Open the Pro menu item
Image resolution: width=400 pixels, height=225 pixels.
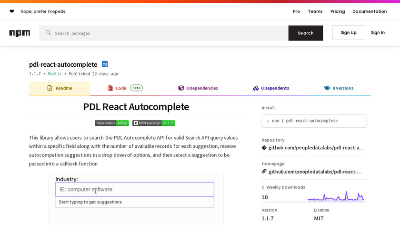pyautogui.click(x=296, y=11)
